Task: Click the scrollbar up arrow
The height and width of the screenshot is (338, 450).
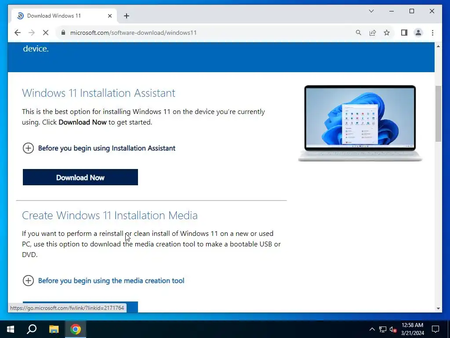Action: point(438,46)
